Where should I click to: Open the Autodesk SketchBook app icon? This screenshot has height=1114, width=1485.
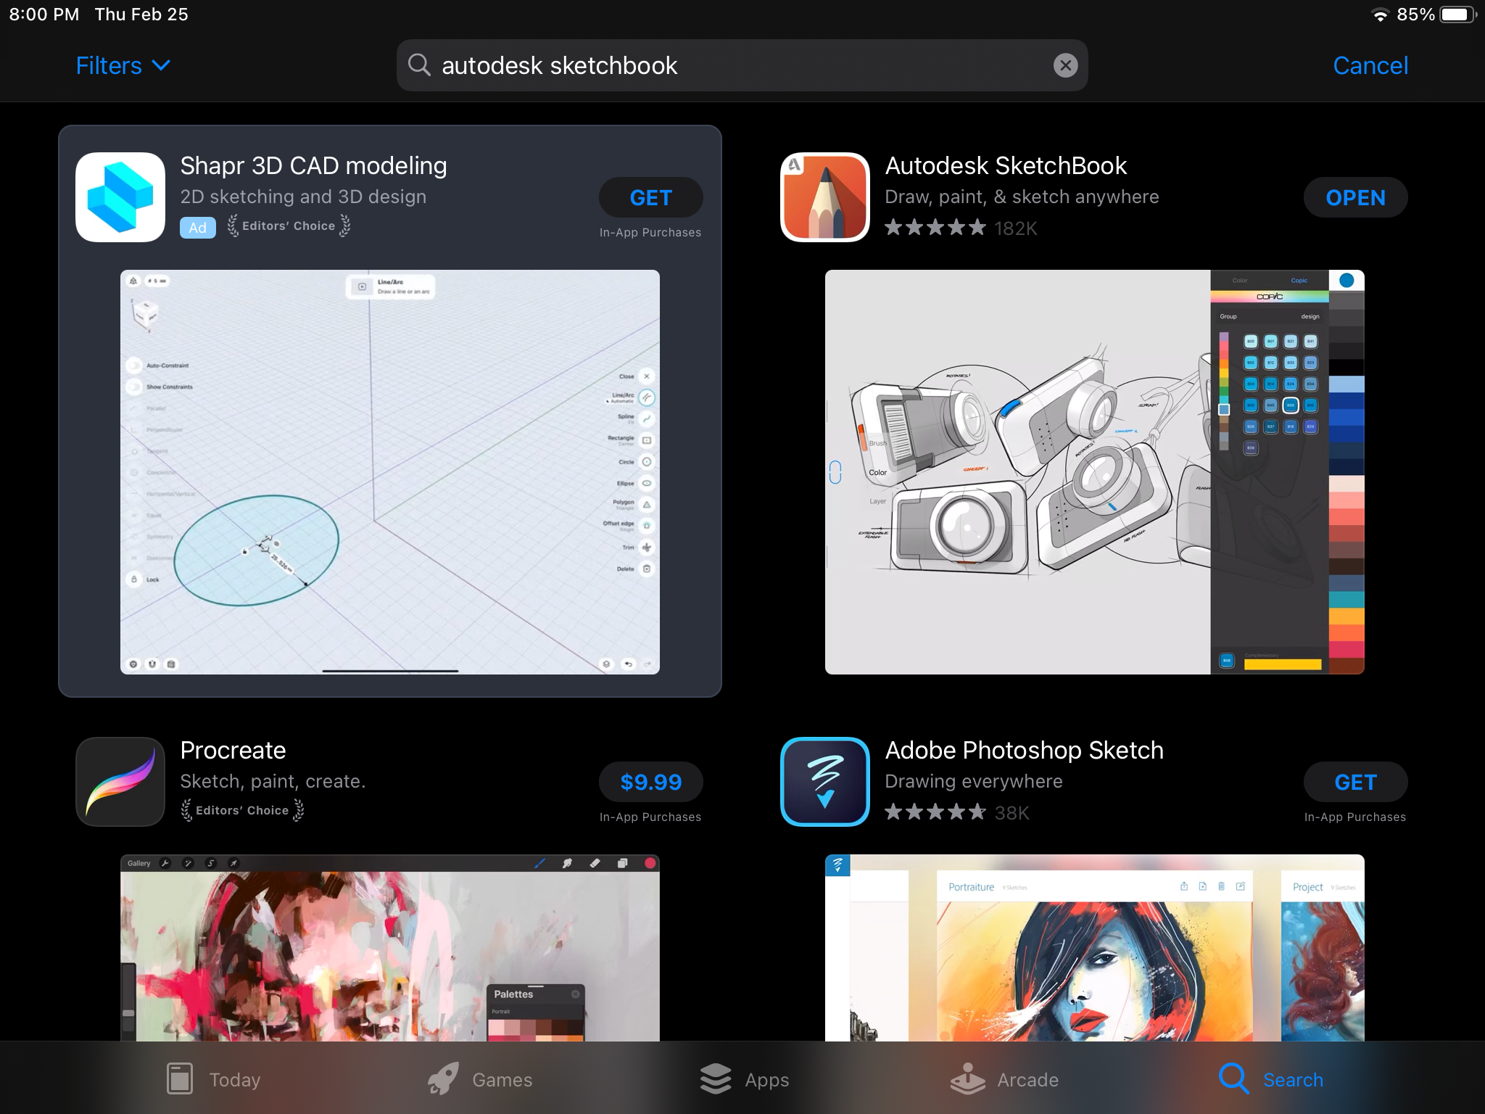pos(825,197)
